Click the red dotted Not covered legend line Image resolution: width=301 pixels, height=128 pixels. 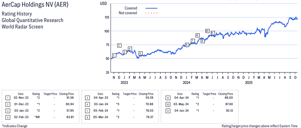click(152, 13)
